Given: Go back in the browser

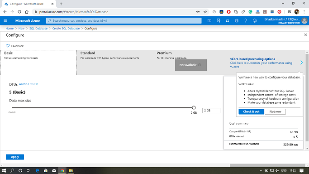Looking at the screenshot, I should 5,12.
